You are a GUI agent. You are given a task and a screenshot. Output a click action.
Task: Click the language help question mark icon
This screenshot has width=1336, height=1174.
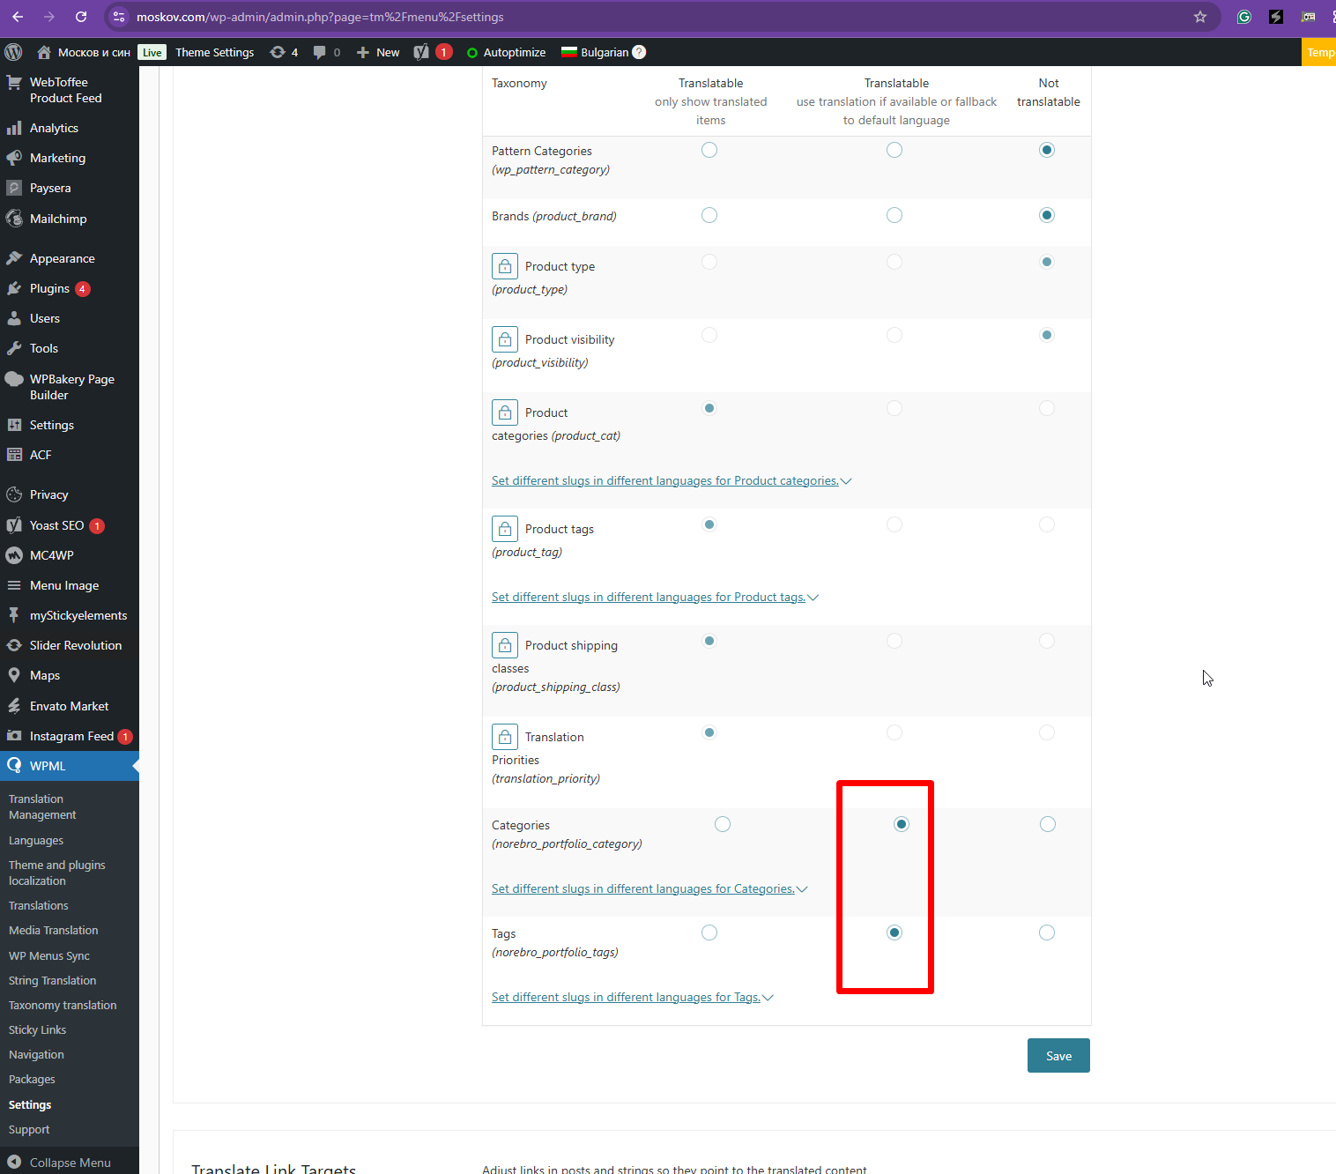tap(639, 52)
